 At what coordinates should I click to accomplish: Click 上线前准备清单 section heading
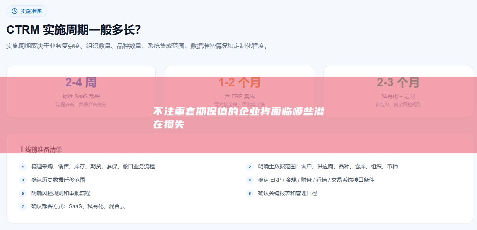(41, 149)
